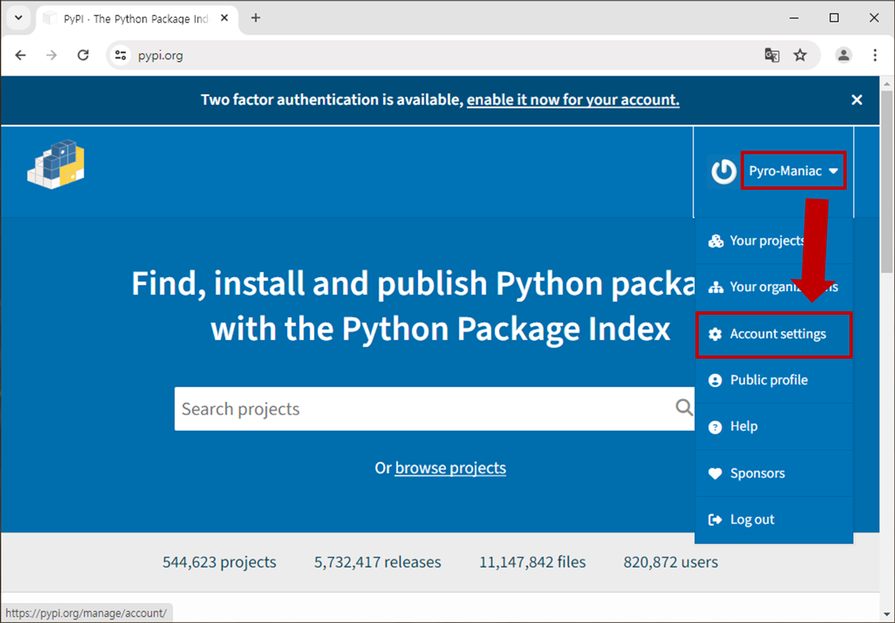Open the tab search dropdown arrow
895x623 pixels.
(19, 18)
